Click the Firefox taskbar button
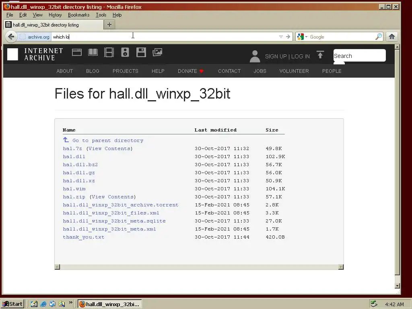The height and width of the screenshot is (309, 412). [110, 304]
